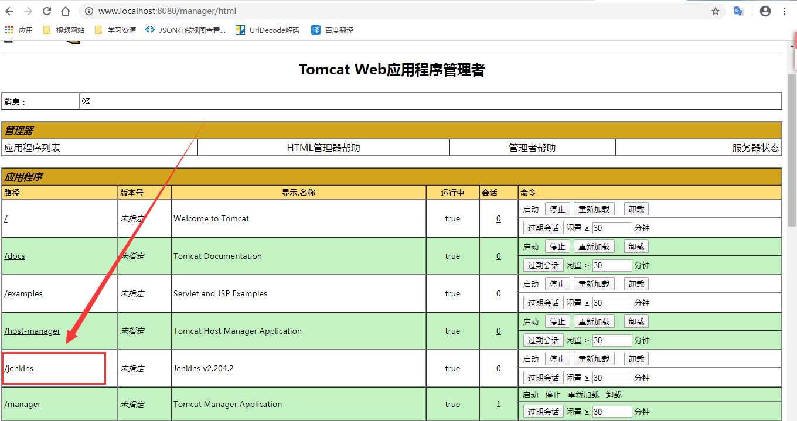Viewport: 797px width, 421px height.
Task: Click the site info icon in address bar
Action: click(x=89, y=11)
